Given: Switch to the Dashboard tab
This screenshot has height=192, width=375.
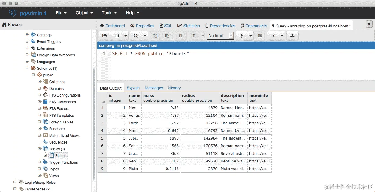Looking at the screenshot, I should pos(112,26).
